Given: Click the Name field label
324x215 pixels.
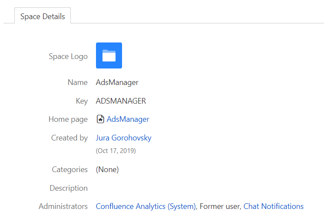Looking at the screenshot, I should 78,82.
